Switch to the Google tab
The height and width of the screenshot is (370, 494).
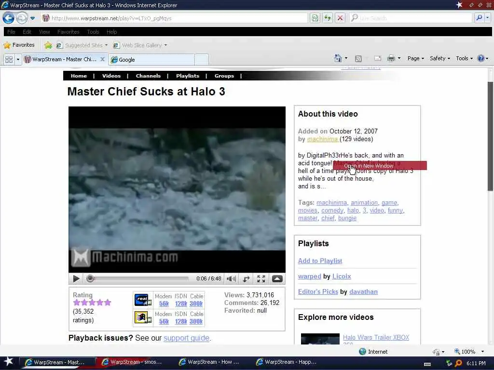point(151,59)
